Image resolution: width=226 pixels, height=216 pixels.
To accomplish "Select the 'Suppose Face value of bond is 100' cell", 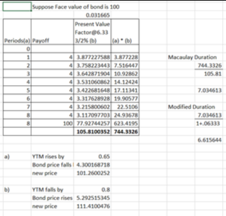I will pyautogui.click(x=76, y=7).
